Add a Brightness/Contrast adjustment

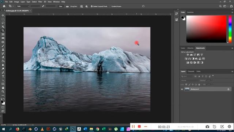pos(188,55)
